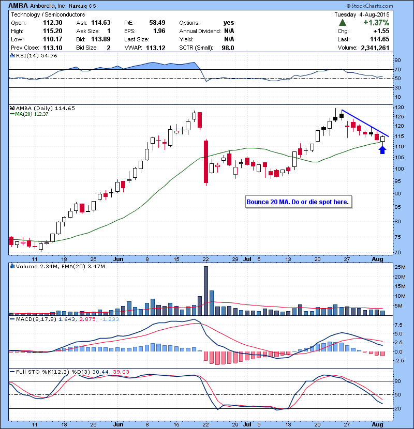414x429 pixels.
Task: Click the green up-triangle change indicator
Action: point(342,23)
